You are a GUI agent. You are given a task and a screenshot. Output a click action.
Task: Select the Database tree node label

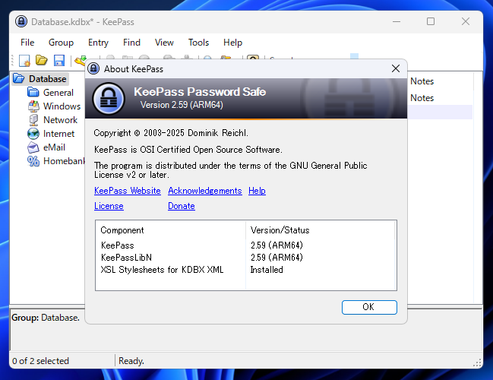(x=47, y=78)
